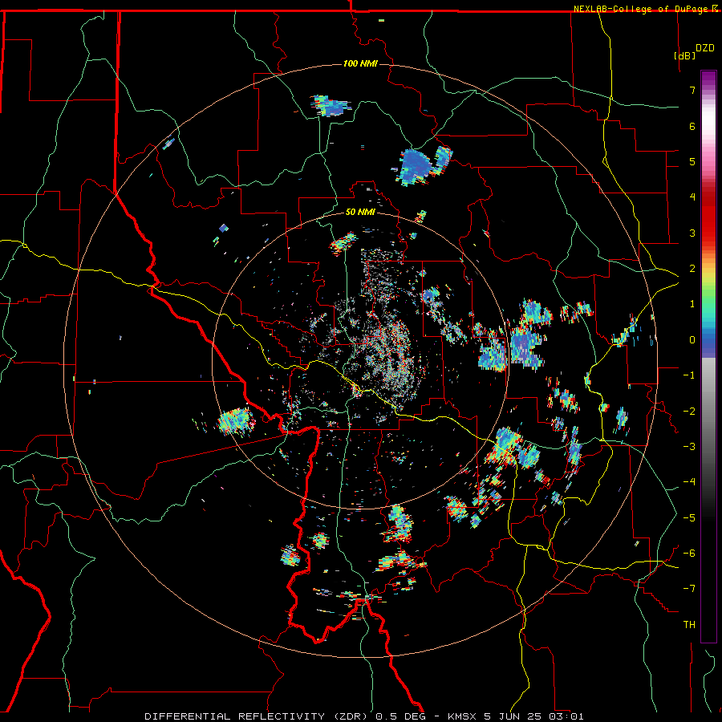Select the -4 value on the scale
Viewport: 722px width, 722px height.
(689, 482)
